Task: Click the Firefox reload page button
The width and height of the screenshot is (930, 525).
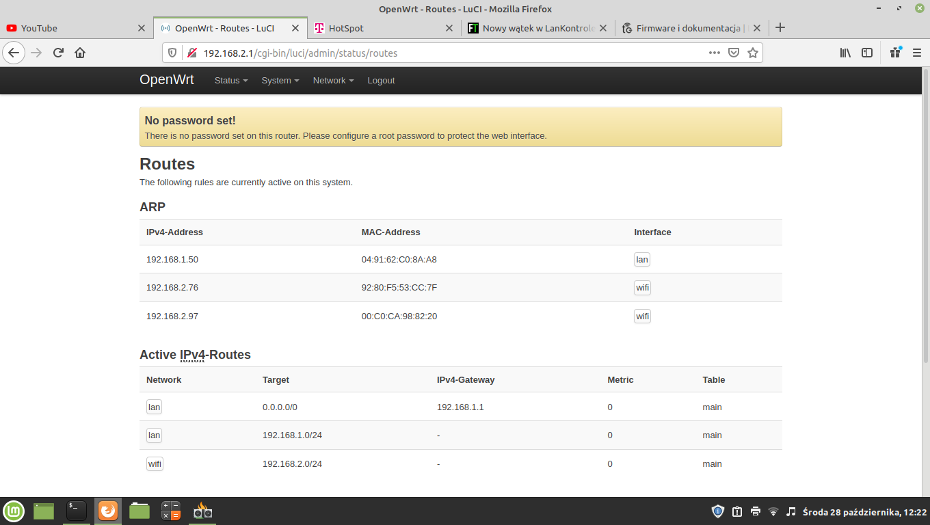Action: [58, 53]
